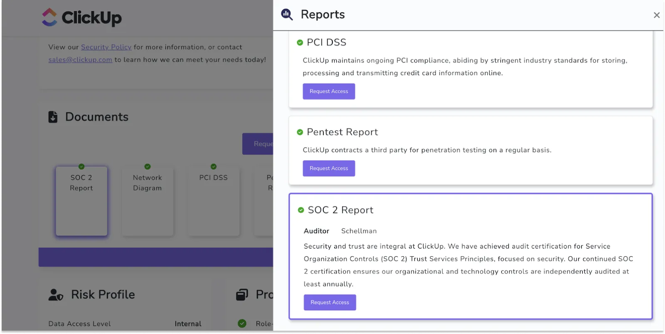Request access to the Pentest Report
Screen dimensions: 665x334
[x=329, y=168]
